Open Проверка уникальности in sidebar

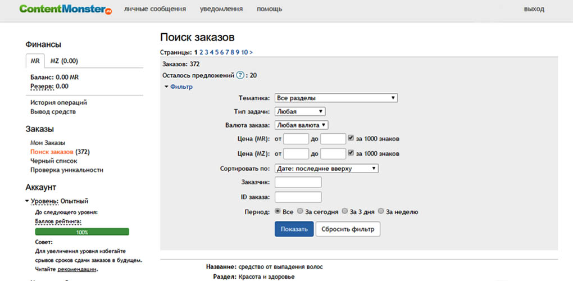coord(67,170)
